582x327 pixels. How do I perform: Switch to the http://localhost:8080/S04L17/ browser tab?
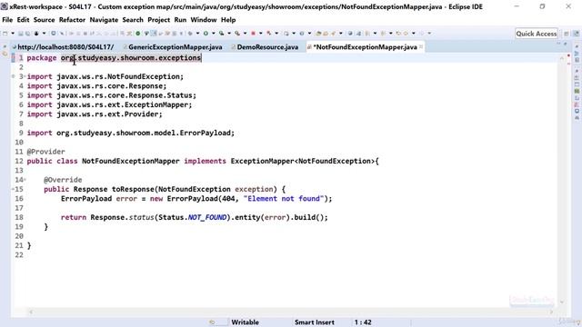tap(63, 47)
